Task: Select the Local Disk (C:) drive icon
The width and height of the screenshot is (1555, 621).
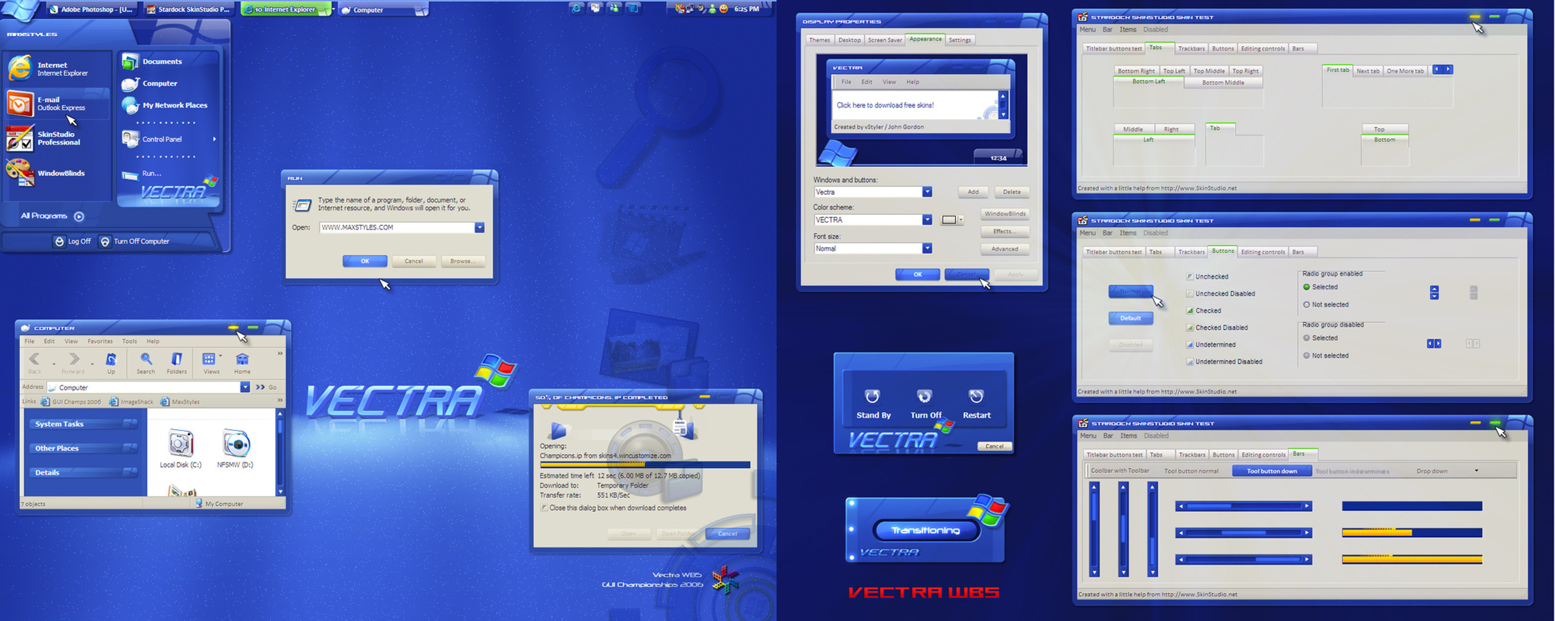Action: pyautogui.click(x=180, y=443)
